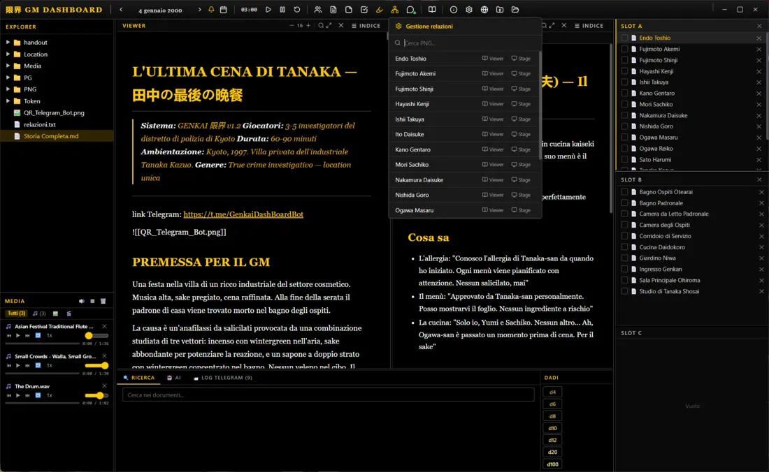Open the calendar icon beside the date

[223, 10]
